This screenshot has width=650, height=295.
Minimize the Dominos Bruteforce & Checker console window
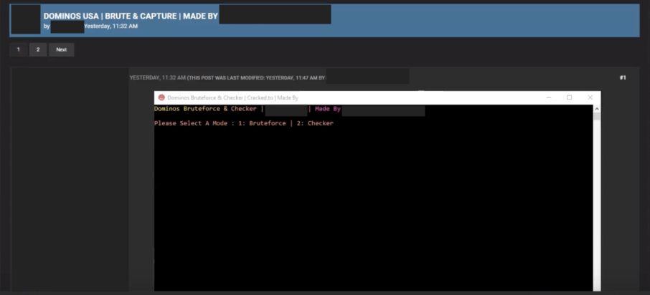point(549,97)
